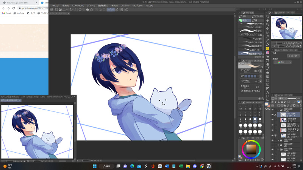
Task: Click Navigator zoom in plus icon
Action: pos(291,43)
